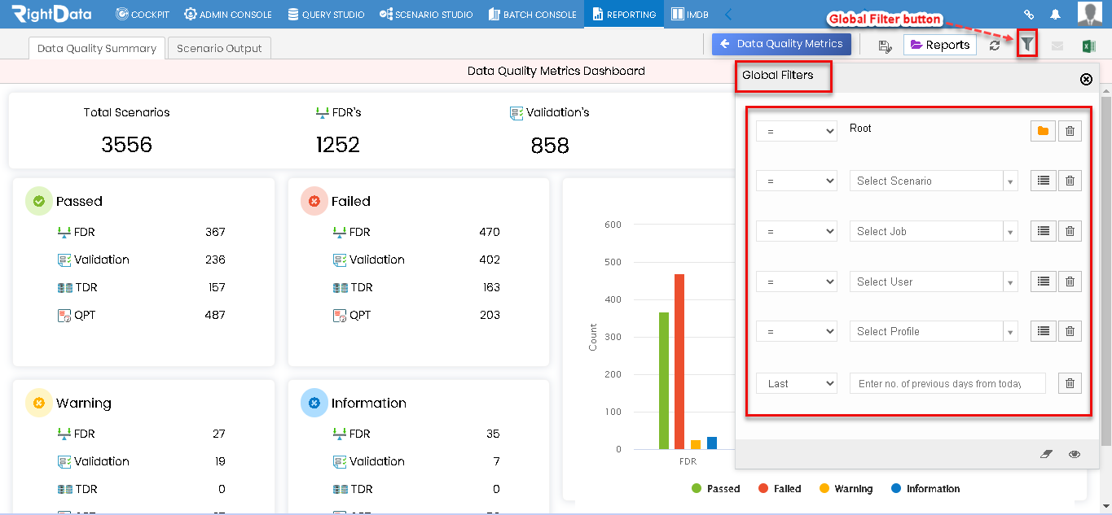Expand the Select Profile dropdown
This screenshot has width=1112, height=515.
pyautogui.click(x=934, y=331)
